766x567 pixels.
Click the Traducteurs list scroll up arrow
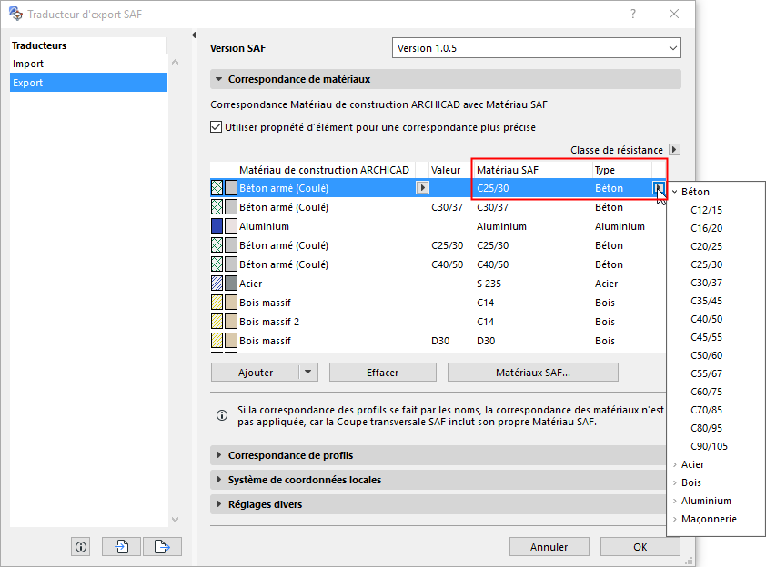[176, 62]
